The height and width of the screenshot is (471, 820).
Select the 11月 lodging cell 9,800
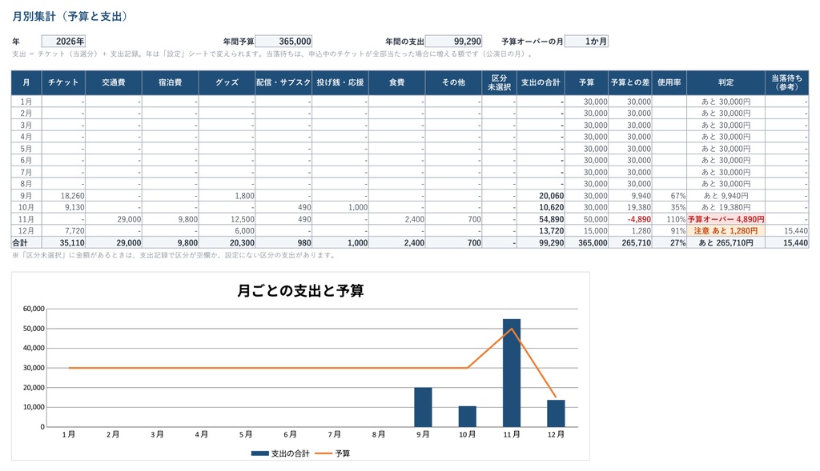point(170,219)
